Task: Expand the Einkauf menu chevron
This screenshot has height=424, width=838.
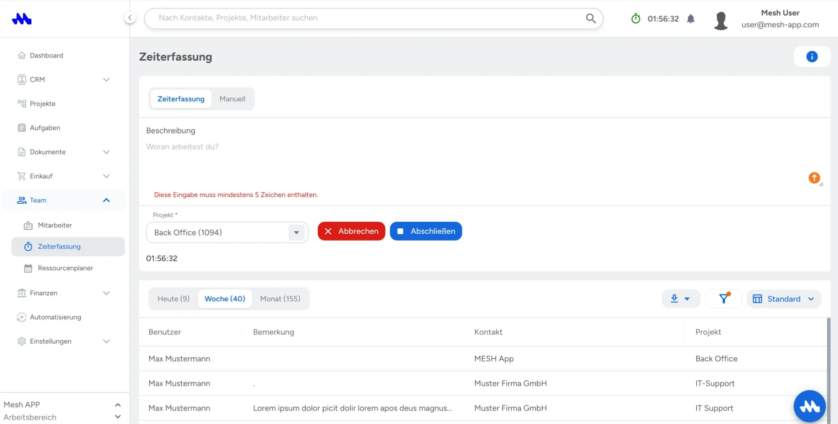Action: pyautogui.click(x=106, y=176)
